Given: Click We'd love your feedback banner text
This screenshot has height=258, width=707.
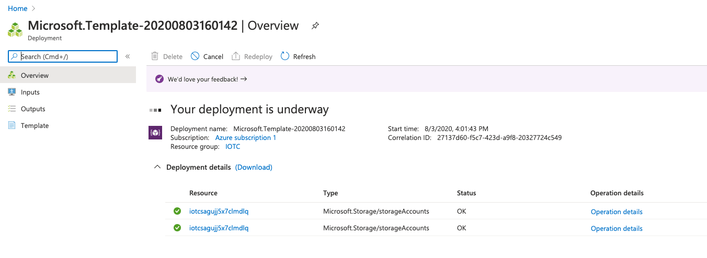Looking at the screenshot, I should coord(203,79).
